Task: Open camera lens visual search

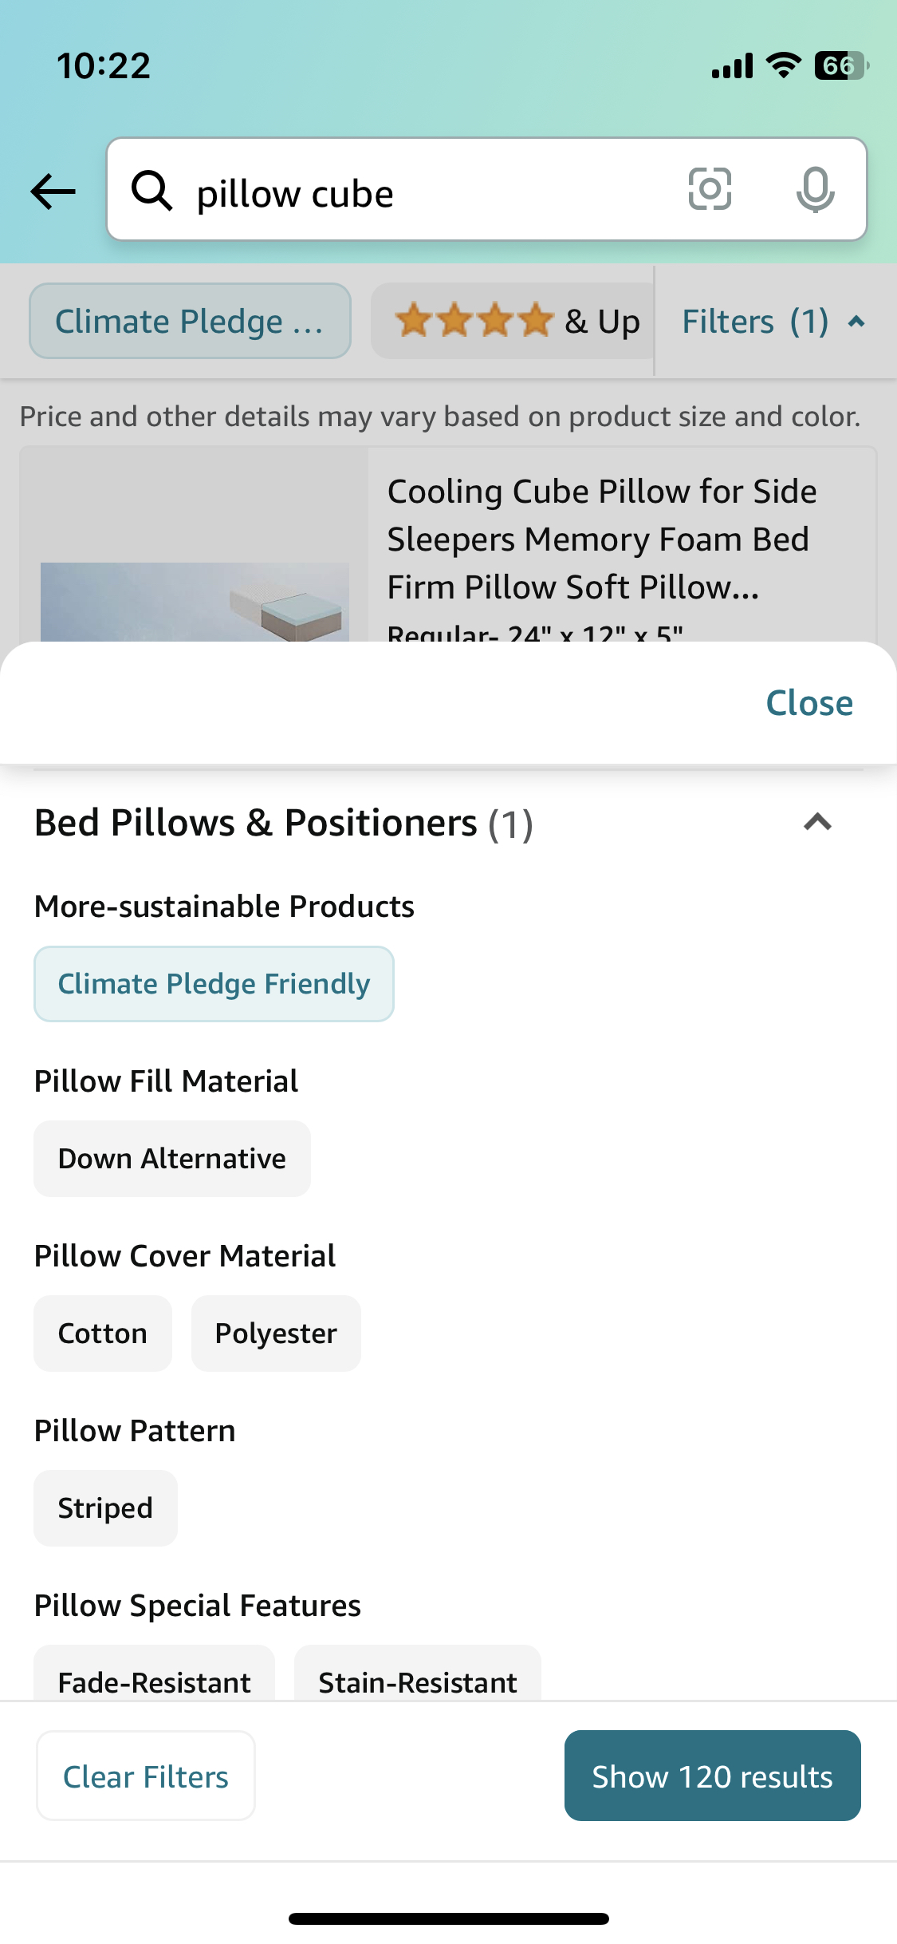Action: (710, 190)
